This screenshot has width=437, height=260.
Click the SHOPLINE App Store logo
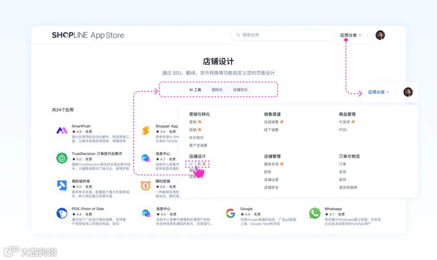pyautogui.click(x=88, y=35)
